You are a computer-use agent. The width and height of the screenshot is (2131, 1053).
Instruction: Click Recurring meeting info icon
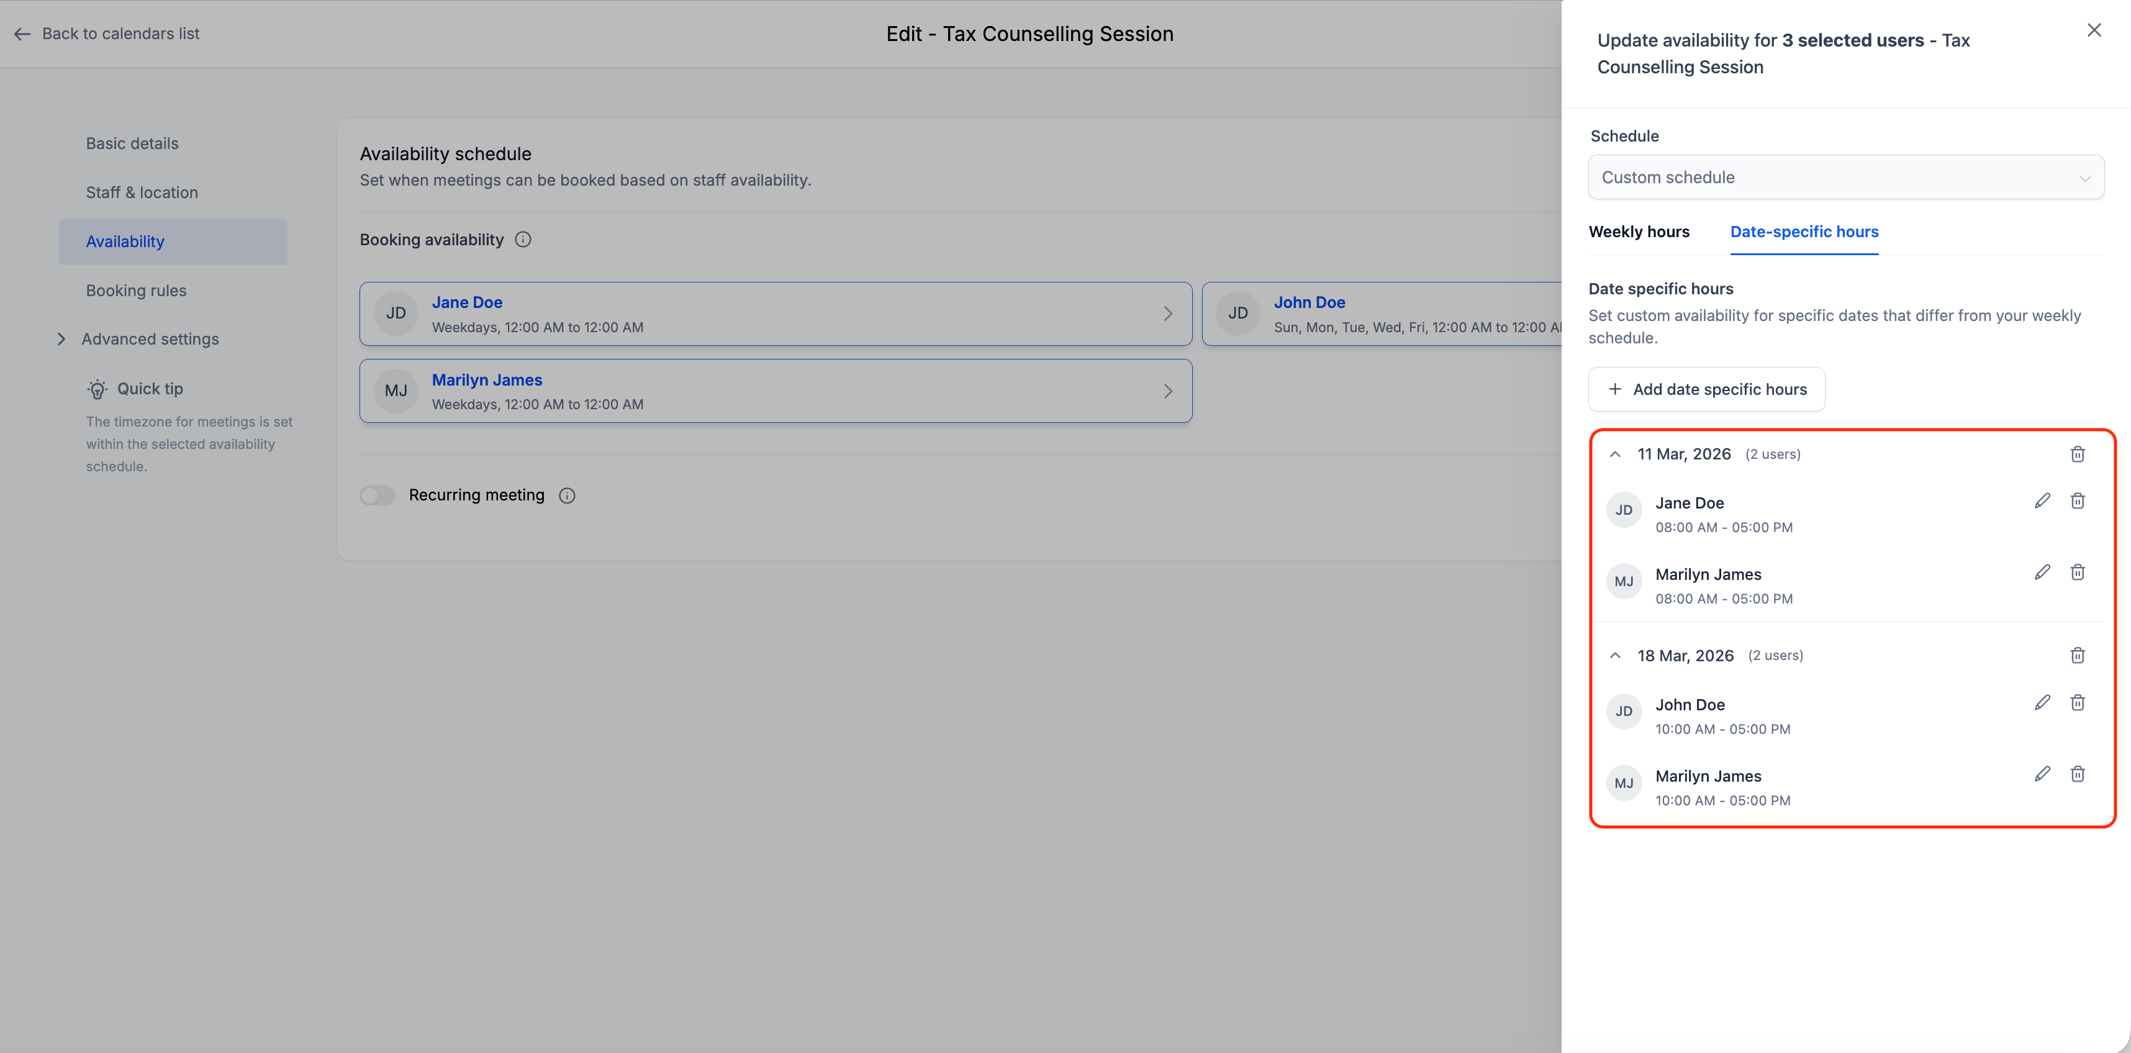[567, 495]
